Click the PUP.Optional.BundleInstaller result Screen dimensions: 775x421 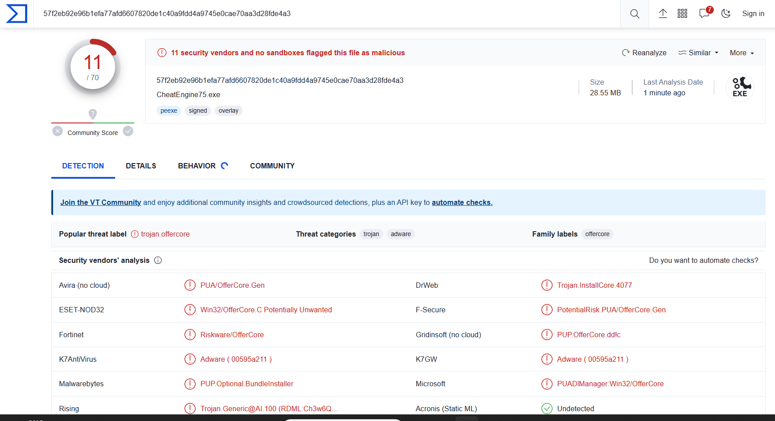tap(247, 384)
